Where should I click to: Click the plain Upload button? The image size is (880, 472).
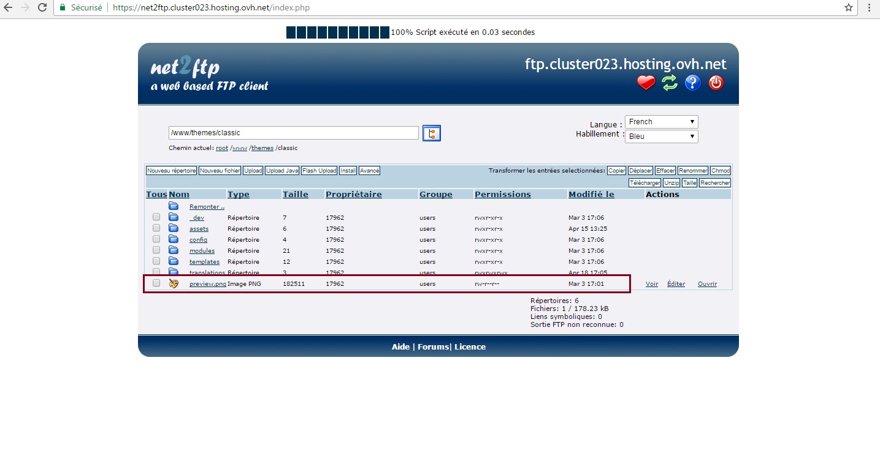[253, 171]
